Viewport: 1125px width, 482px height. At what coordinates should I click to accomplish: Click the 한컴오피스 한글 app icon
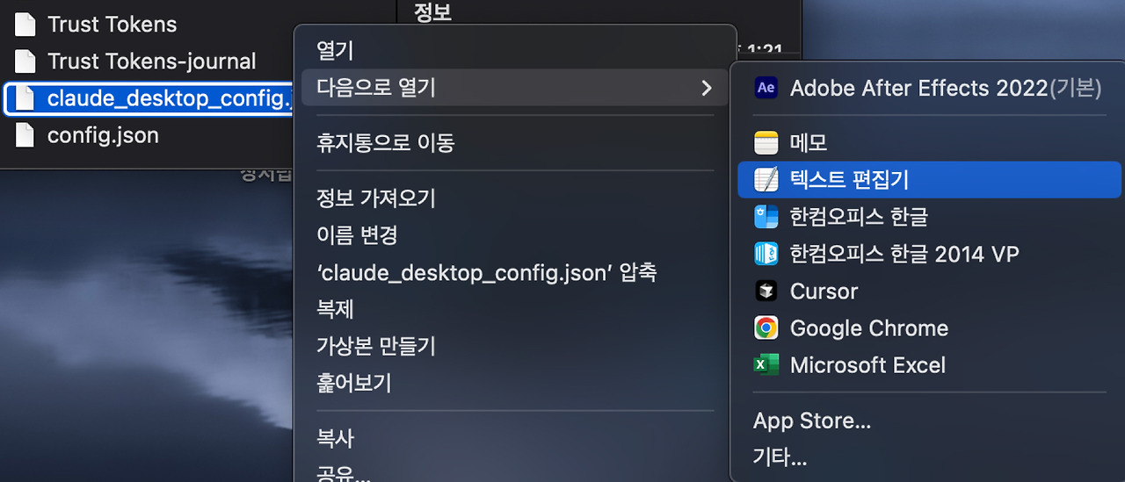click(x=766, y=217)
